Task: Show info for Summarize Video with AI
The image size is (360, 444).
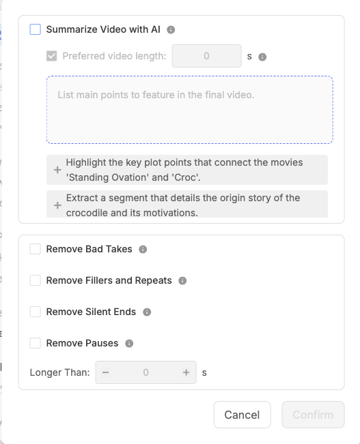Action: [x=171, y=30]
